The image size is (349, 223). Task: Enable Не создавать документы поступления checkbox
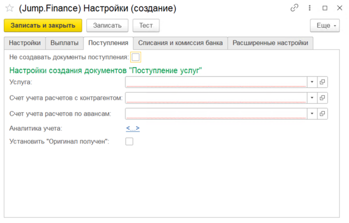click(135, 57)
